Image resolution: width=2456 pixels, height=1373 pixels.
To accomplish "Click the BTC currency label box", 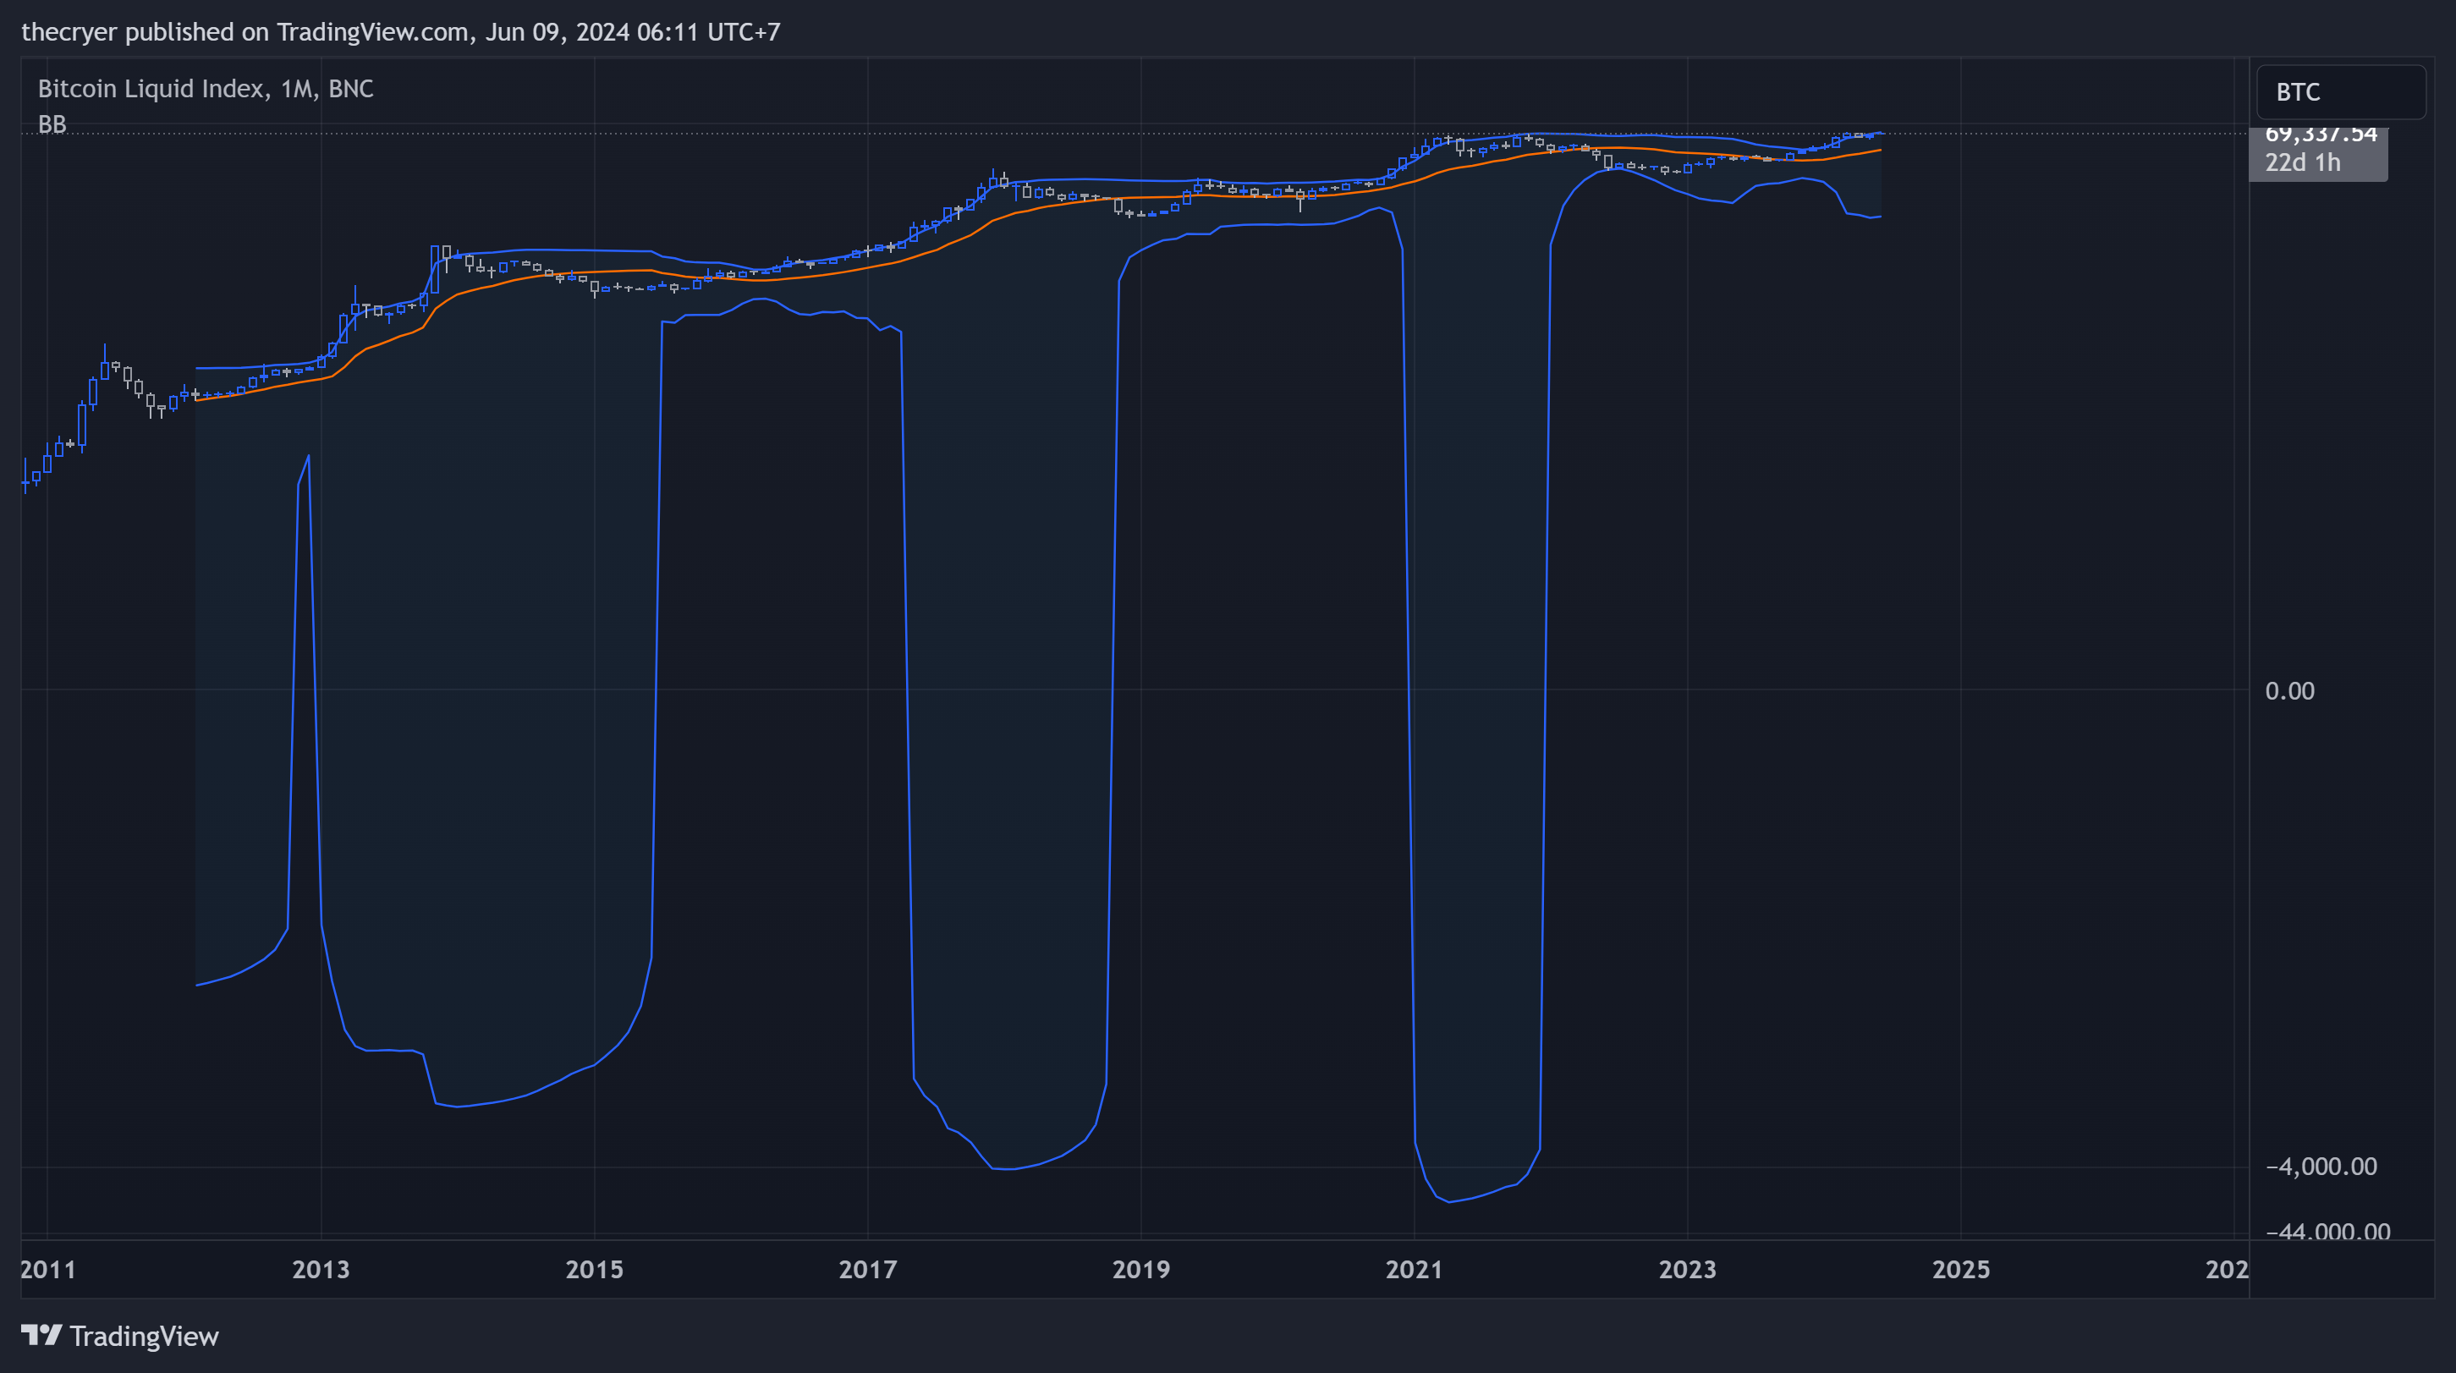I will click(2341, 91).
